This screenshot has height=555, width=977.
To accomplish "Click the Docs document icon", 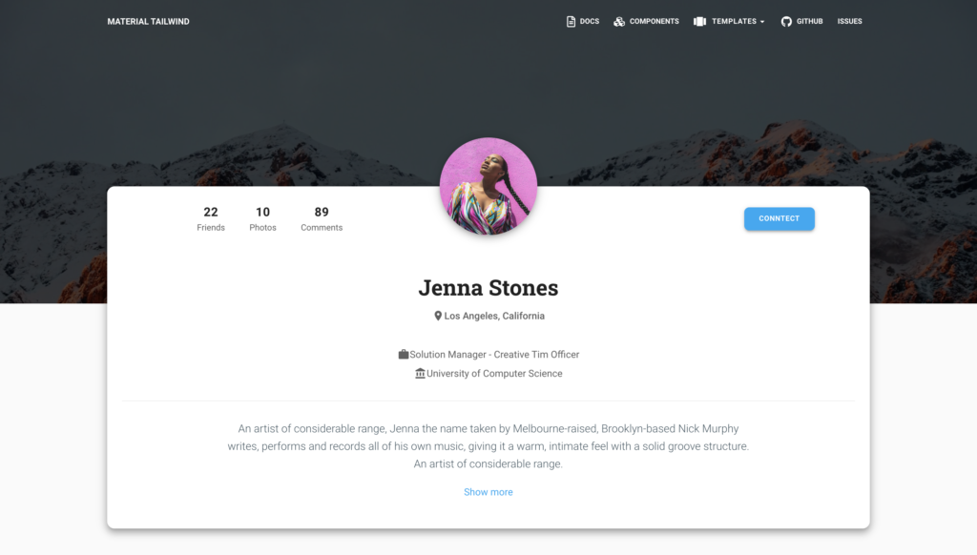I will click(571, 21).
